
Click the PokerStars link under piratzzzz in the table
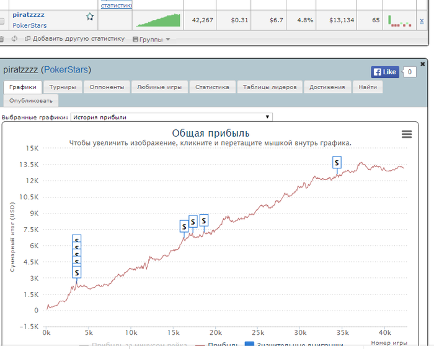click(30, 25)
